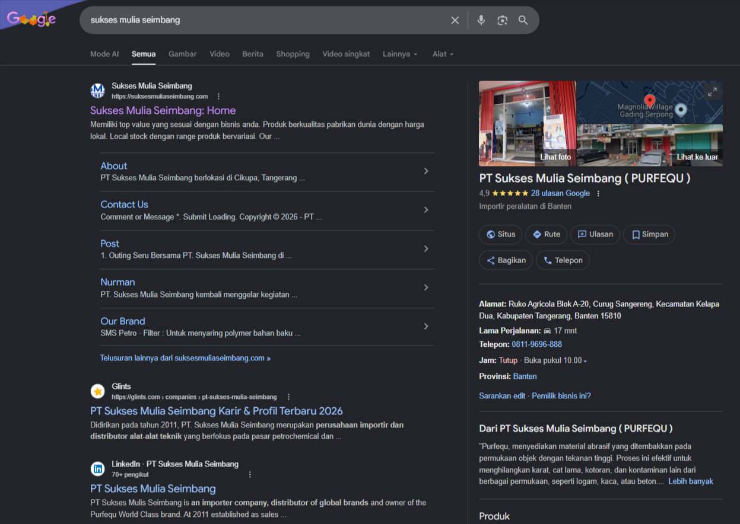The height and width of the screenshot is (524, 740).
Task: Open review options menu next to 28 ulasan Google
Action: point(598,193)
